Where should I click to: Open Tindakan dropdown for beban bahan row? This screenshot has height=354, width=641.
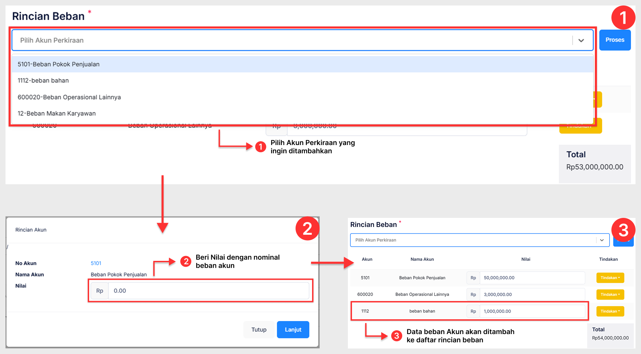[x=610, y=311]
